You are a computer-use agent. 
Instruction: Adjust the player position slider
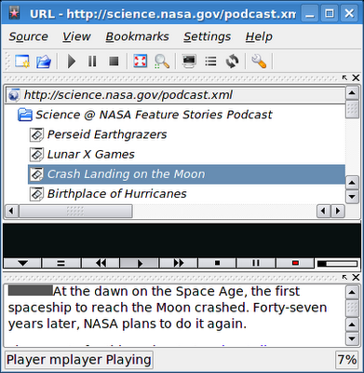pos(337,264)
